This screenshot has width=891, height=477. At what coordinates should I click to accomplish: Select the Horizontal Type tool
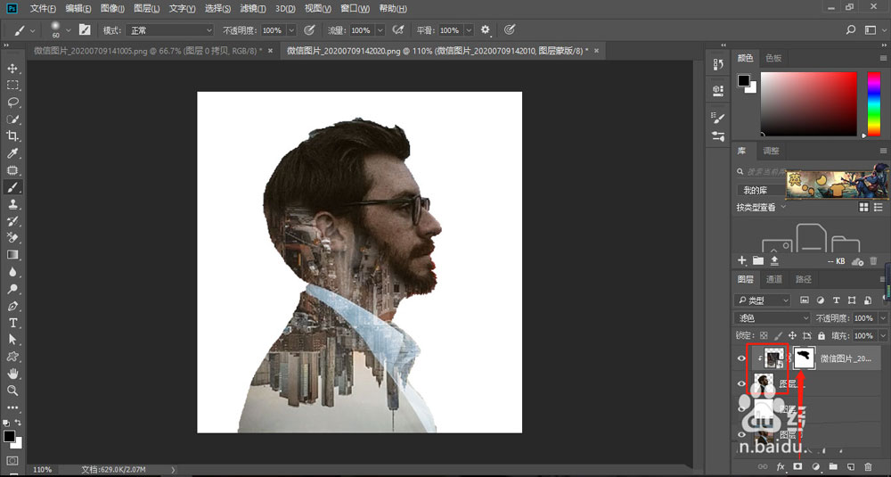tap(12, 323)
